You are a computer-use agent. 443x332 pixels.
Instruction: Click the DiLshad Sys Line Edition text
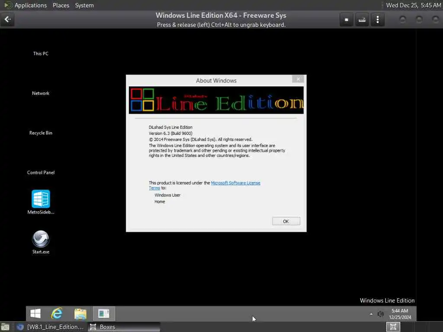[x=170, y=128]
